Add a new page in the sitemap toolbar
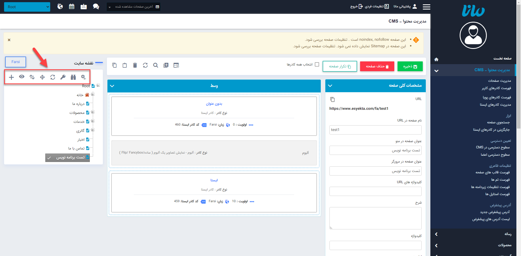521x256 pixels. pos(11,77)
